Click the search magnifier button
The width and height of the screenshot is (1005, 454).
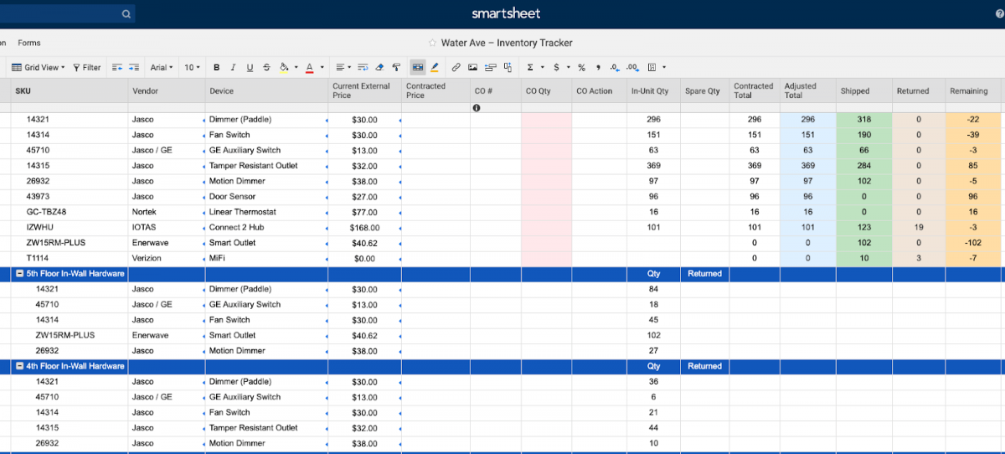(x=126, y=14)
